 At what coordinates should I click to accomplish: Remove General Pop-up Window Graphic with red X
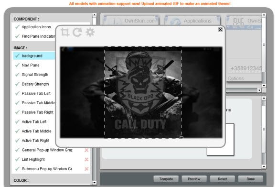(86, 150)
